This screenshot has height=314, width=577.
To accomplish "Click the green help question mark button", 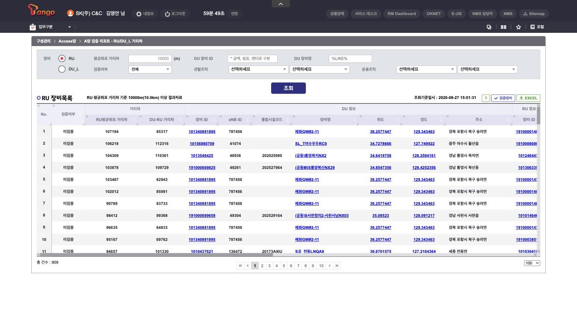I will [486, 98].
